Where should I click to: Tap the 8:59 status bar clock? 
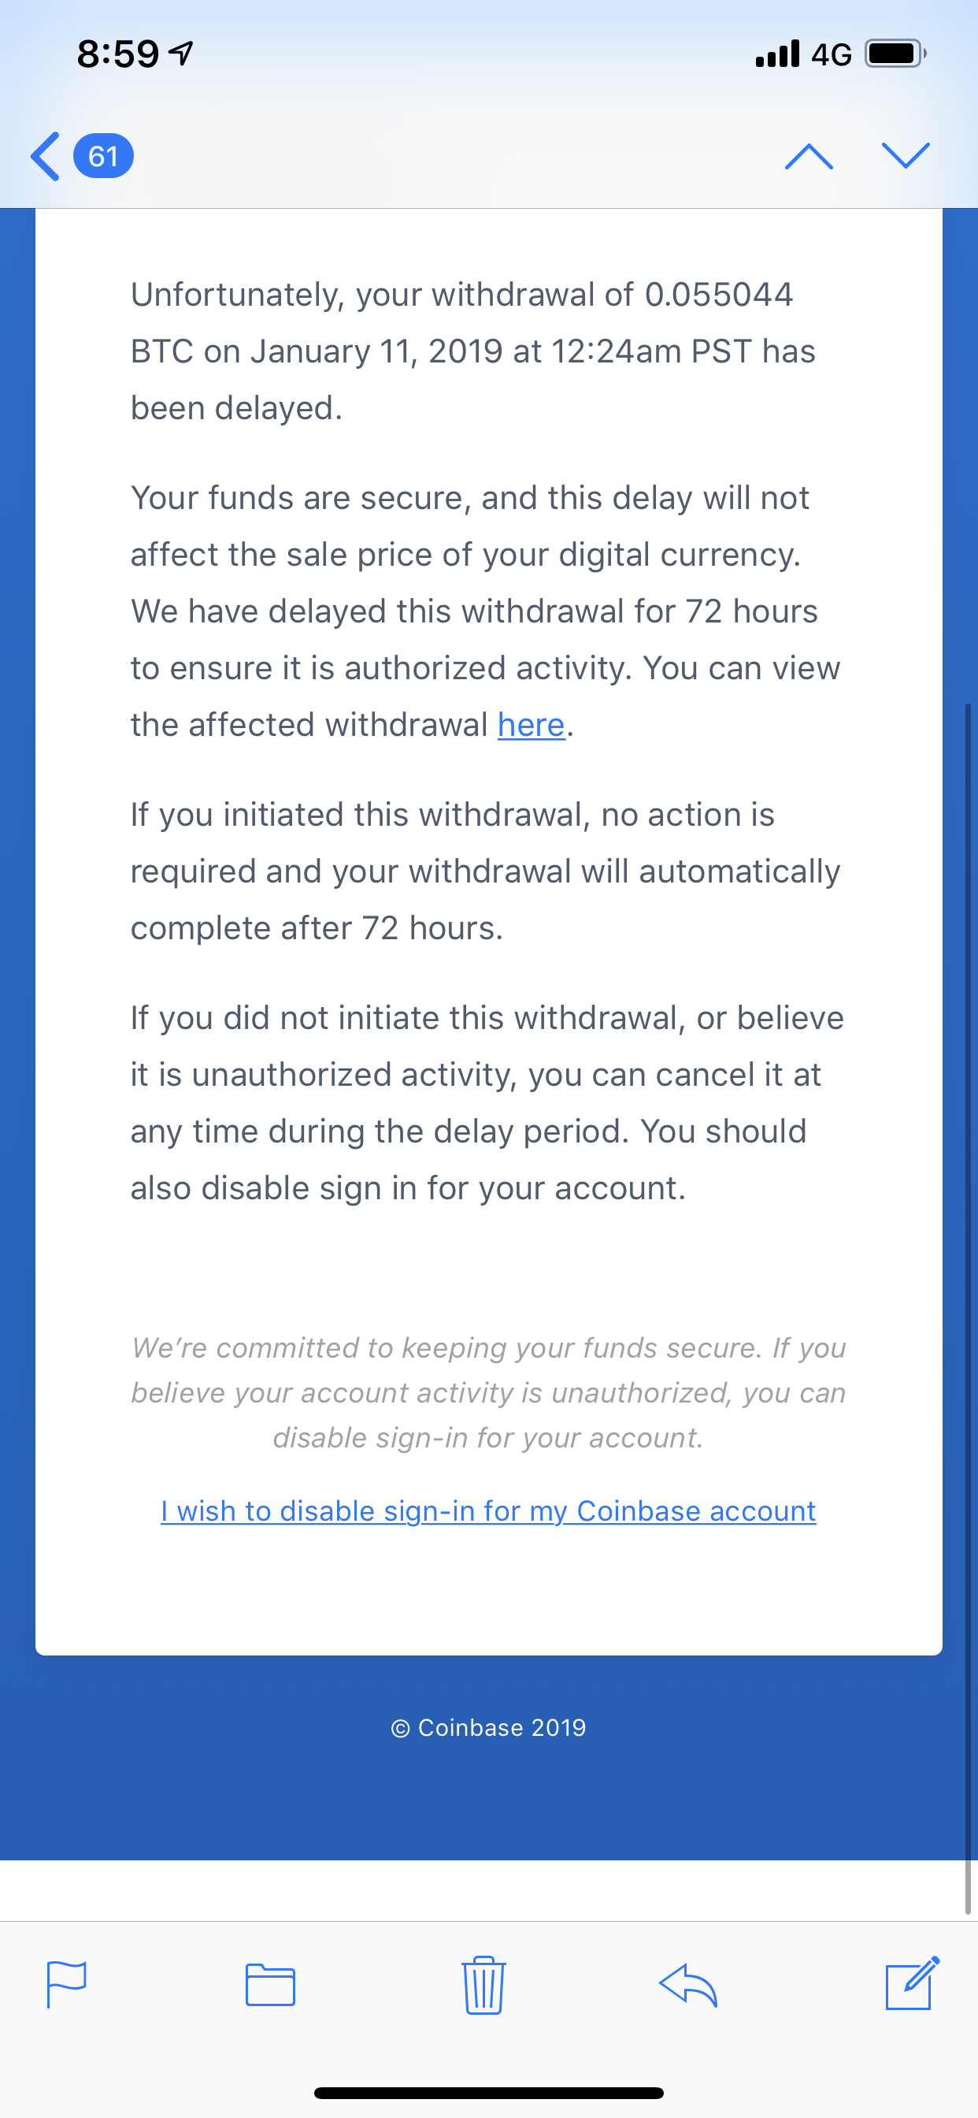click(x=117, y=54)
